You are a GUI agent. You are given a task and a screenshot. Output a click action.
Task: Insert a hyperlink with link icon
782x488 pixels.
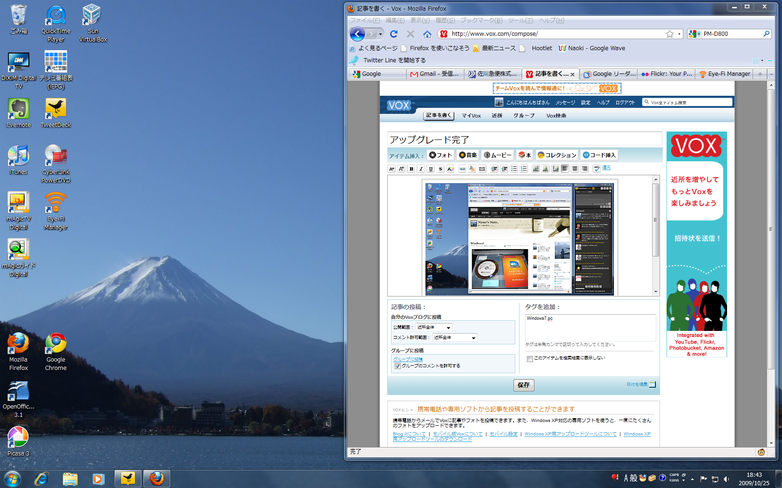tap(462, 169)
